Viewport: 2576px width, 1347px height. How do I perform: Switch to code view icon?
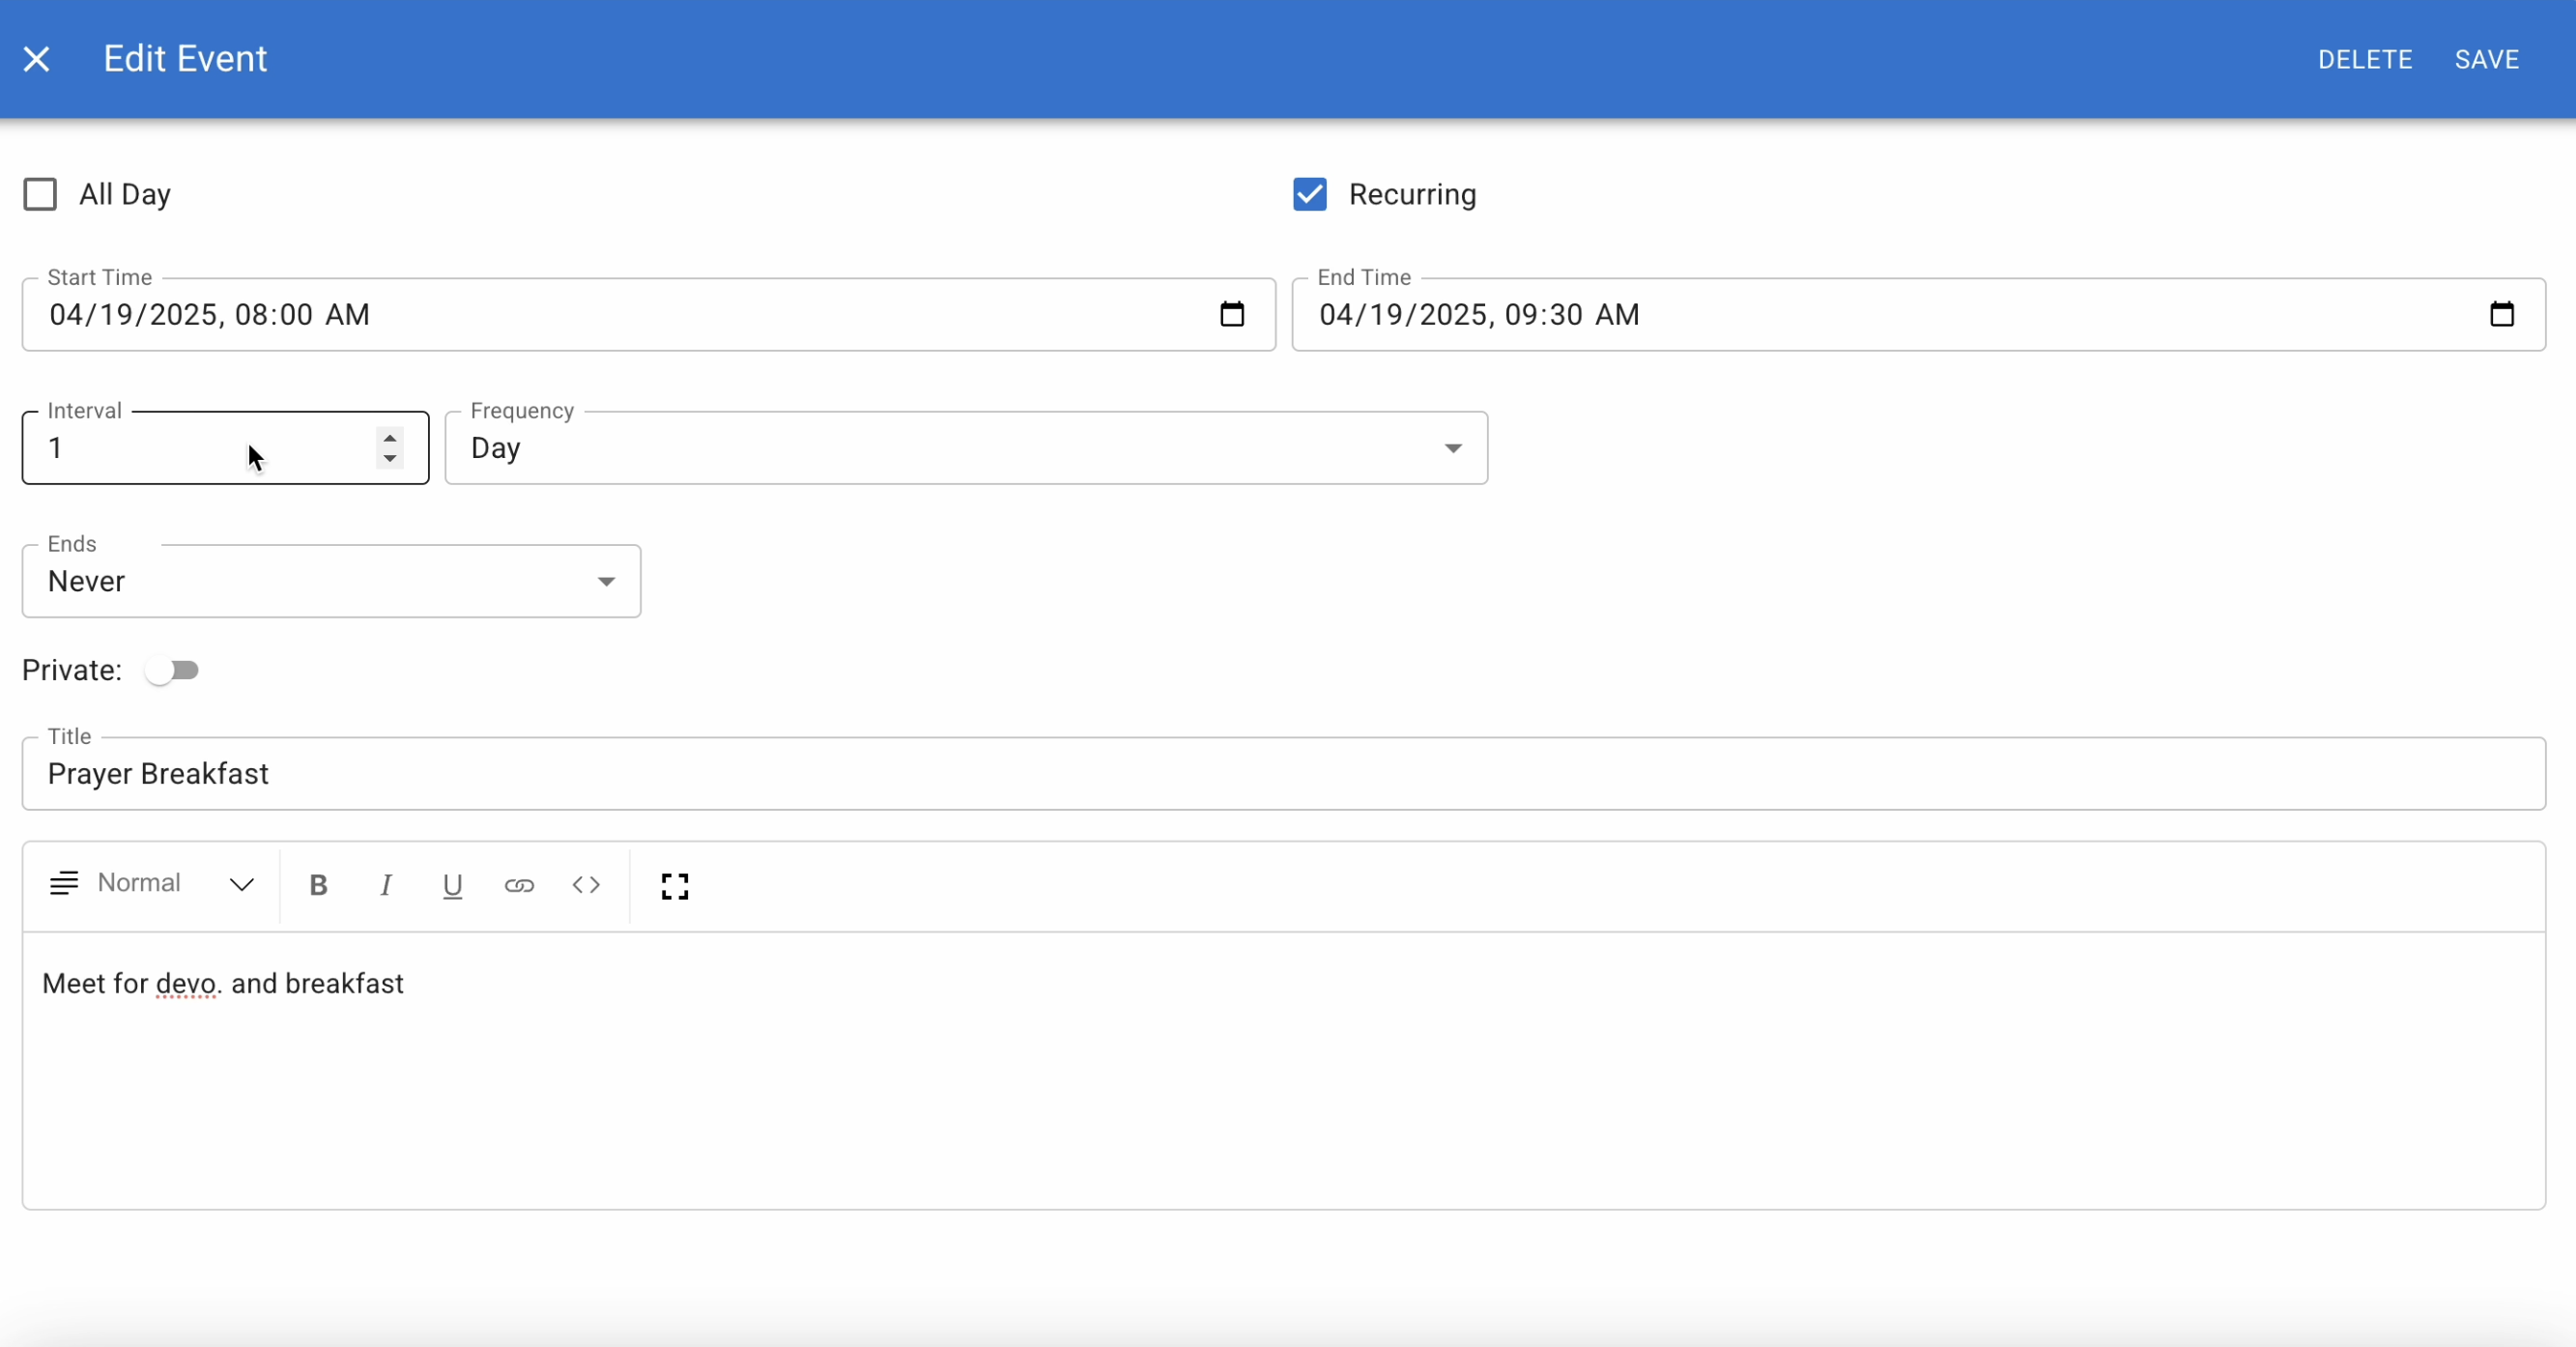click(586, 885)
